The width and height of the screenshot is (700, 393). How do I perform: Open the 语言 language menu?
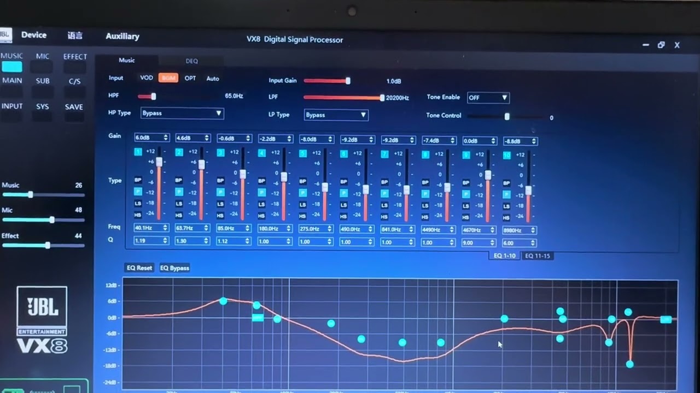pos(75,35)
